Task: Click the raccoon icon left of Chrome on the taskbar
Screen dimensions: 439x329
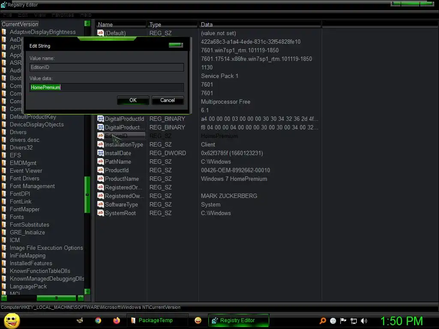Action: point(80,320)
